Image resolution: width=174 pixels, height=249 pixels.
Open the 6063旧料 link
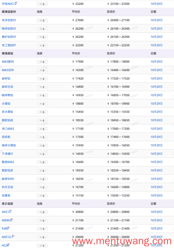click(x=8, y=70)
